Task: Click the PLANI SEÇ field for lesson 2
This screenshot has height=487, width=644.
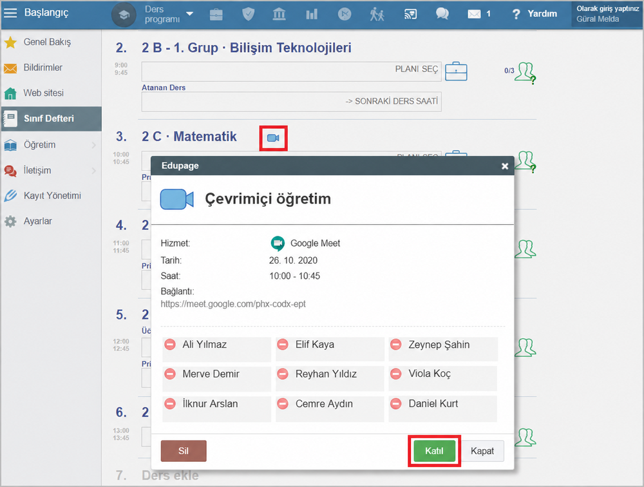Action: click(292, 72)
